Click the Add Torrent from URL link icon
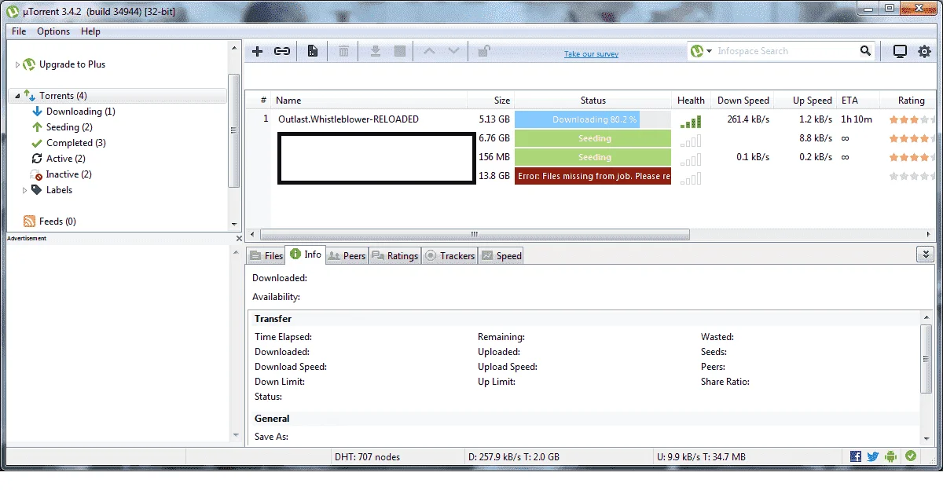The width and height of the screenshot is (943, 498). click(x=282, y=51)
